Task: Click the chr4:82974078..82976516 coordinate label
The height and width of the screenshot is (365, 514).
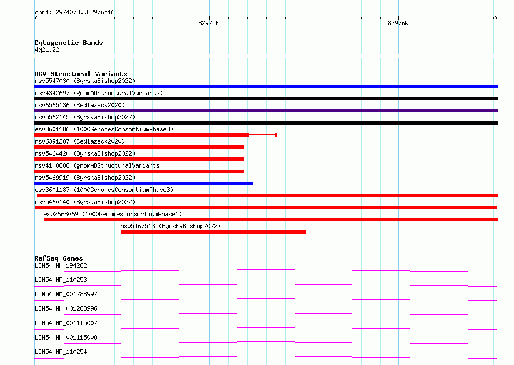Action: 75,13
